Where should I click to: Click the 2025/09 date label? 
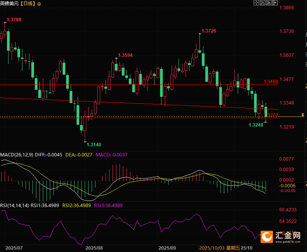click(x=167, y=248)
